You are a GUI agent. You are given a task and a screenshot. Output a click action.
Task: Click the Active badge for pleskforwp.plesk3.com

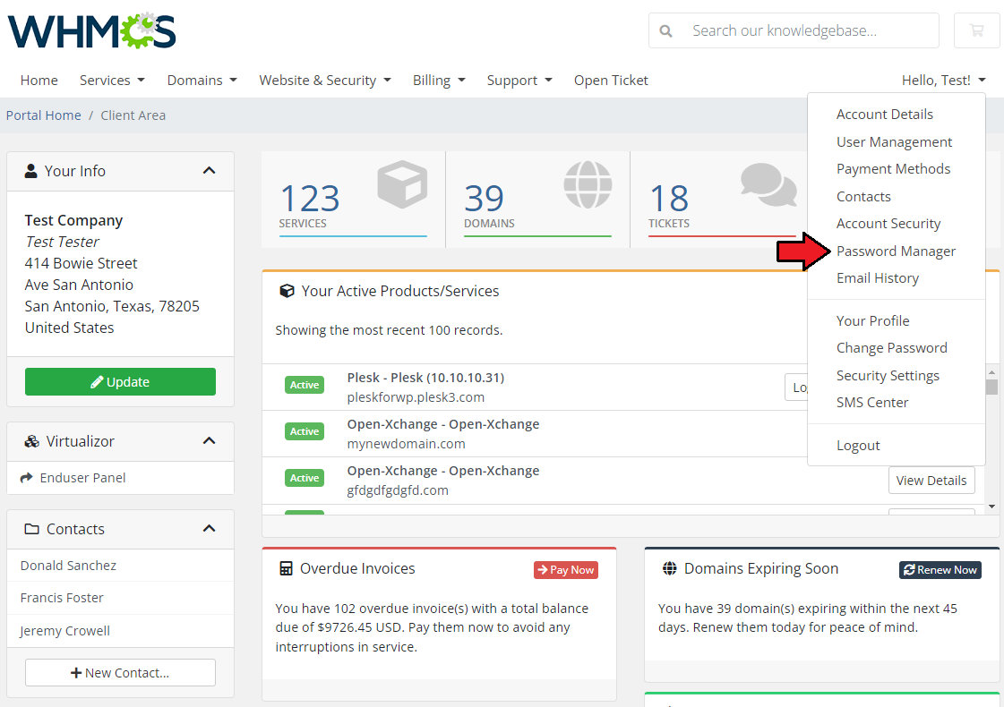click(305, 385)
